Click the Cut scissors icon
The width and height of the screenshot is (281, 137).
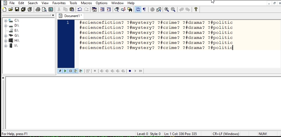coord(59,9)
